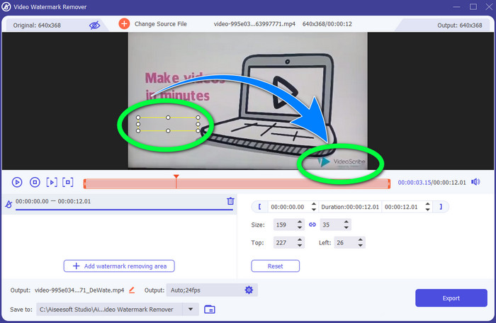Open output settings gear icon
The image size is (496, 323).
[x=249, y=290]
